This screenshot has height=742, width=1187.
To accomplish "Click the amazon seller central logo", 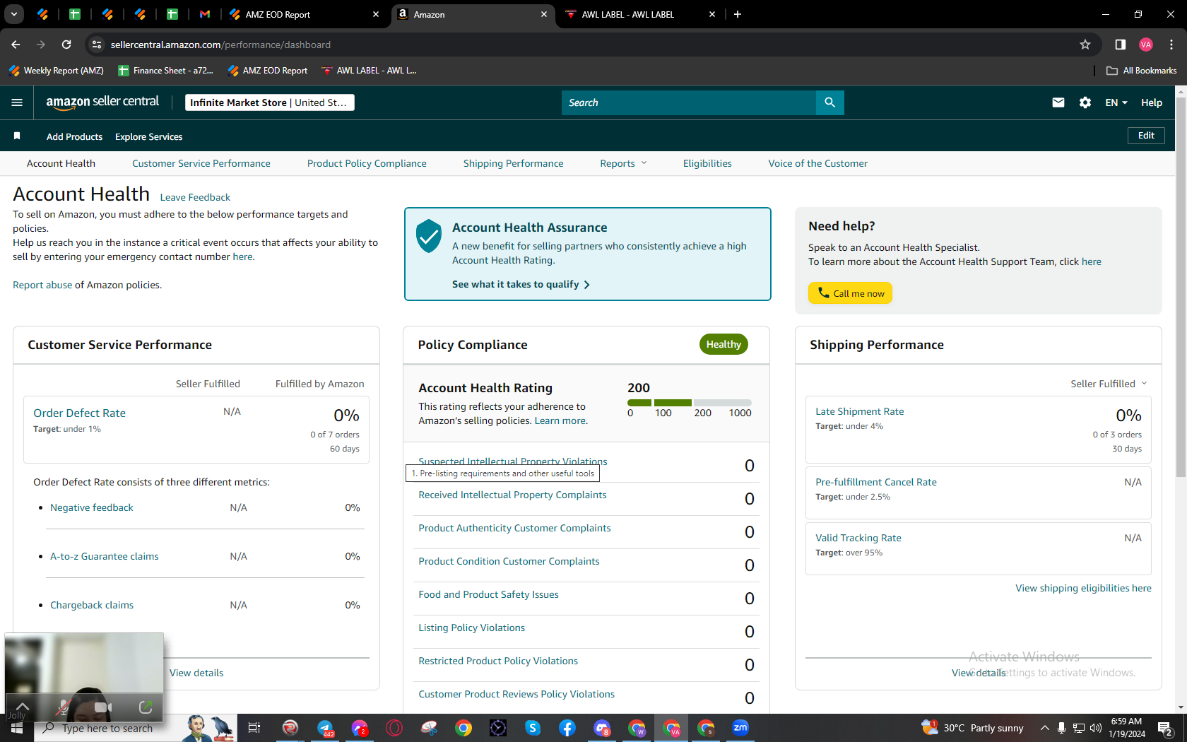I will pyautogui.click(x=102, y=102).
